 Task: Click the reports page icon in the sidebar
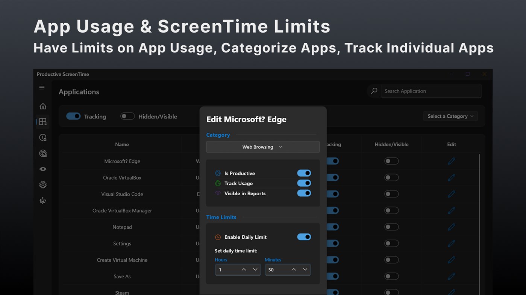[42, 153]
